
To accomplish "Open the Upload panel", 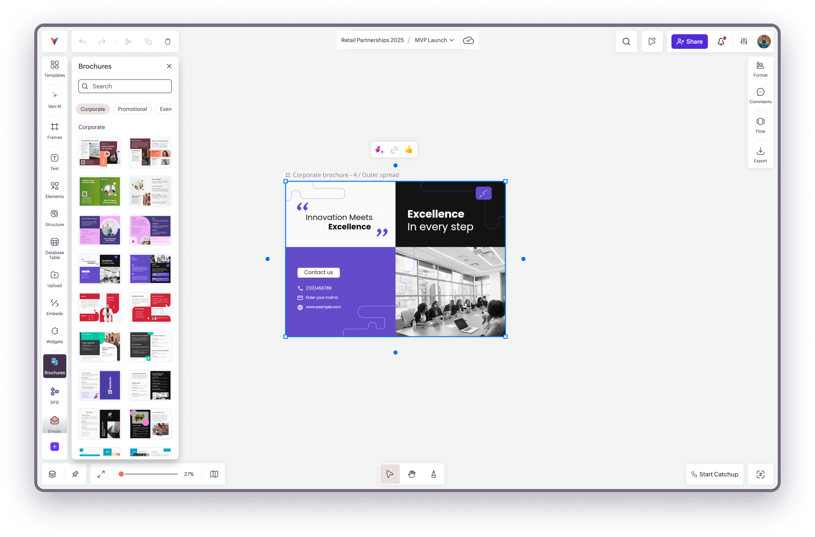I will coord(54,279).
